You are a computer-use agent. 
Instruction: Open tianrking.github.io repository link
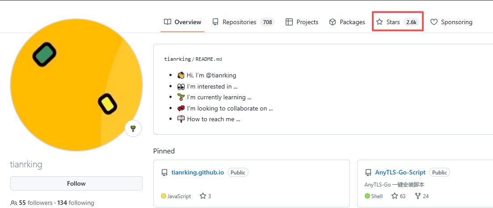click(198, 173)
